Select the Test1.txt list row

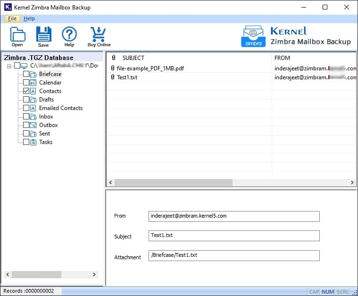pos(231,77)
